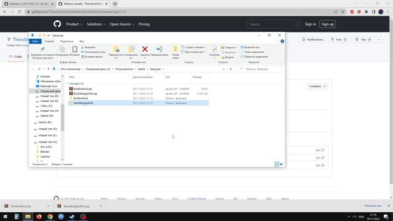Click the Explorer help question mark icon
This screenshot has width=393, height=221.
click(282, 41)
